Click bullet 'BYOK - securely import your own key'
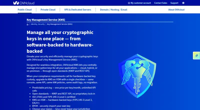The height and width of the screenshot is (110, 200). pos(51,106)
